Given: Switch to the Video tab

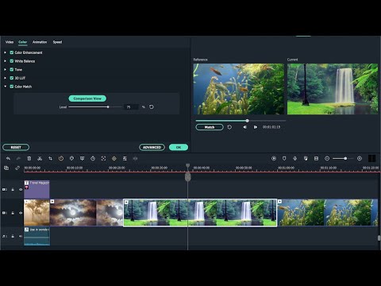Looking at the screenshot, I should click(10, 42).
